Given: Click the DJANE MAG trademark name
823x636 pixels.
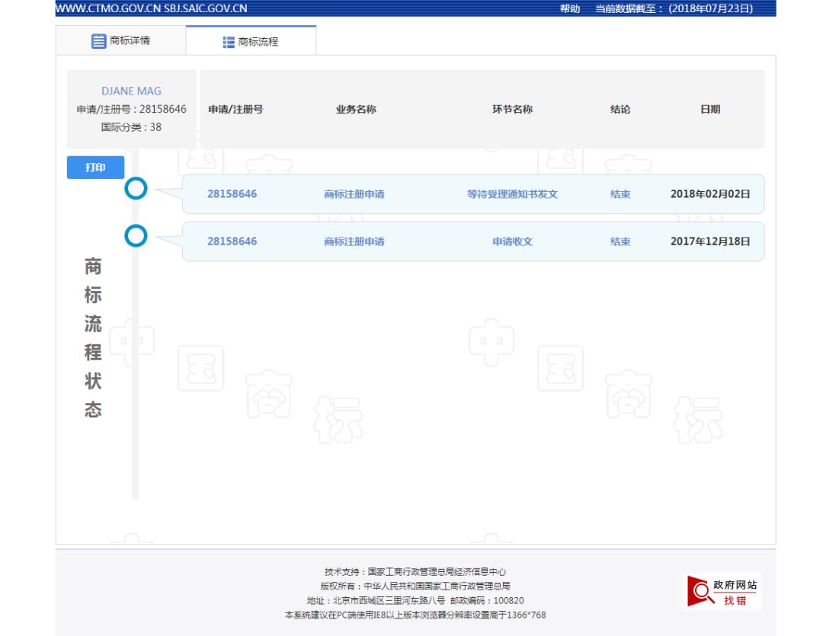Looking at the screenshot, I should click(131, 91).
